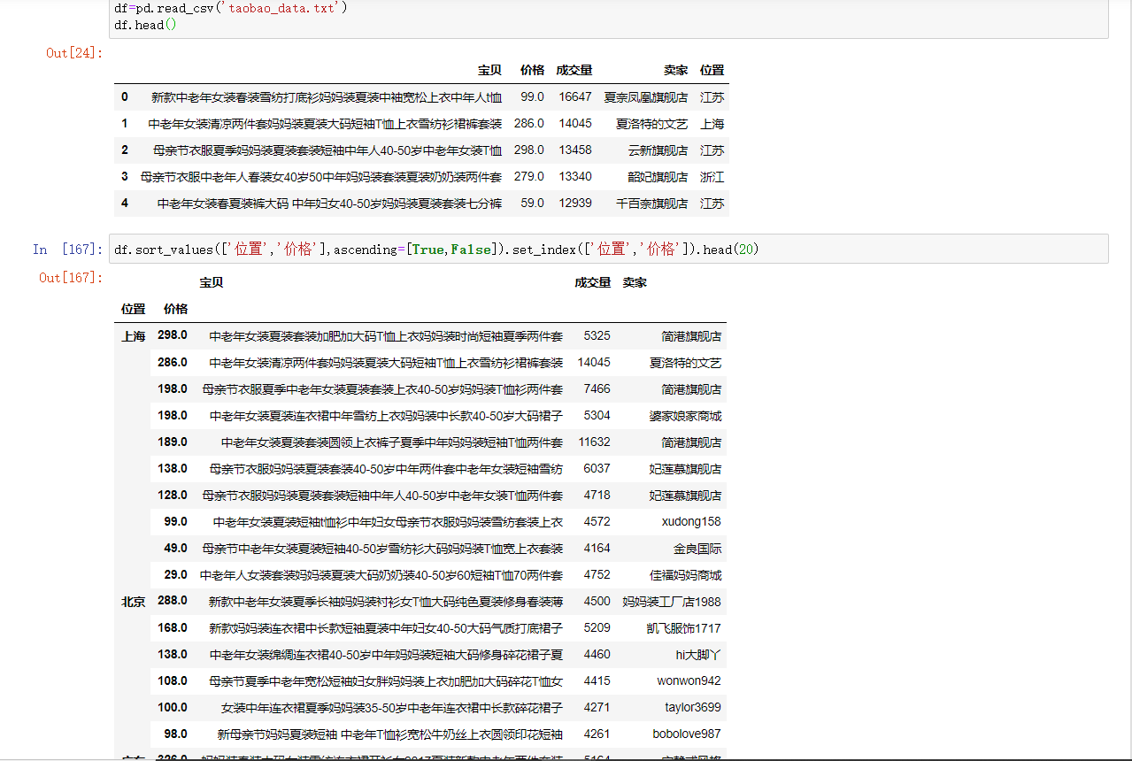Image resolution: width=1132 pixels, height=761 pixels.
Task: Select seller 佳福妈妈商城
Action: (x=685, y=575)
